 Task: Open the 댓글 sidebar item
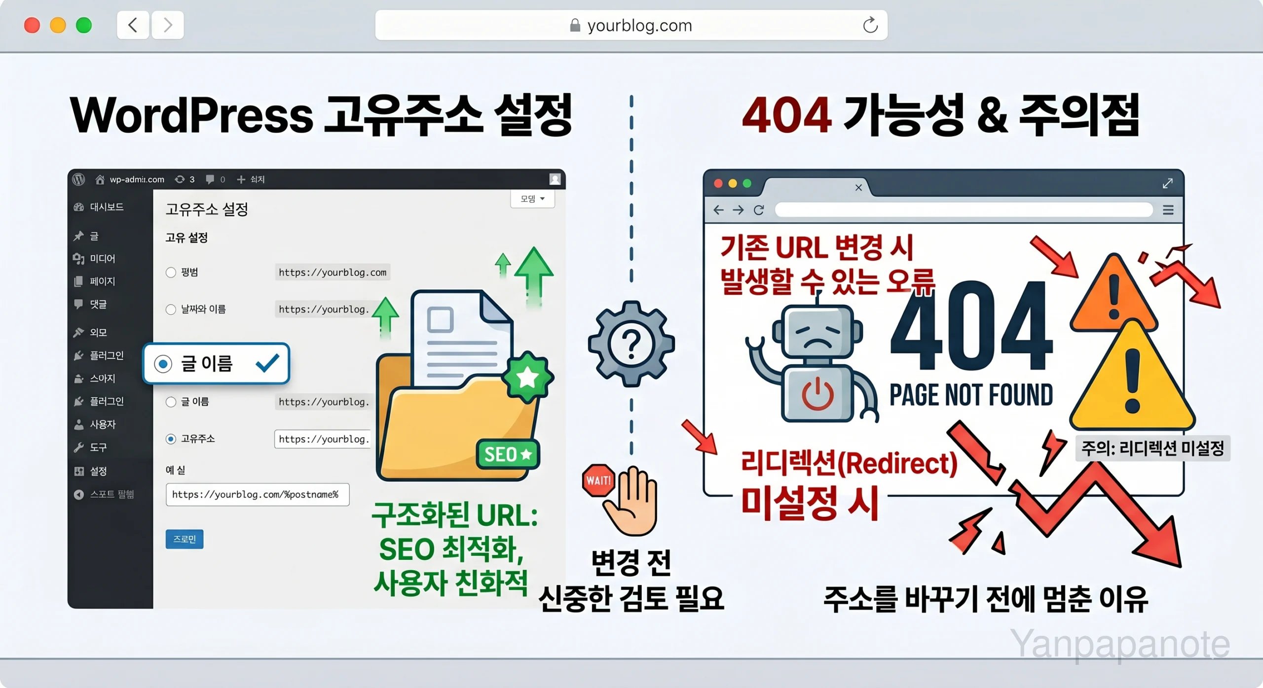pos(90,304)
